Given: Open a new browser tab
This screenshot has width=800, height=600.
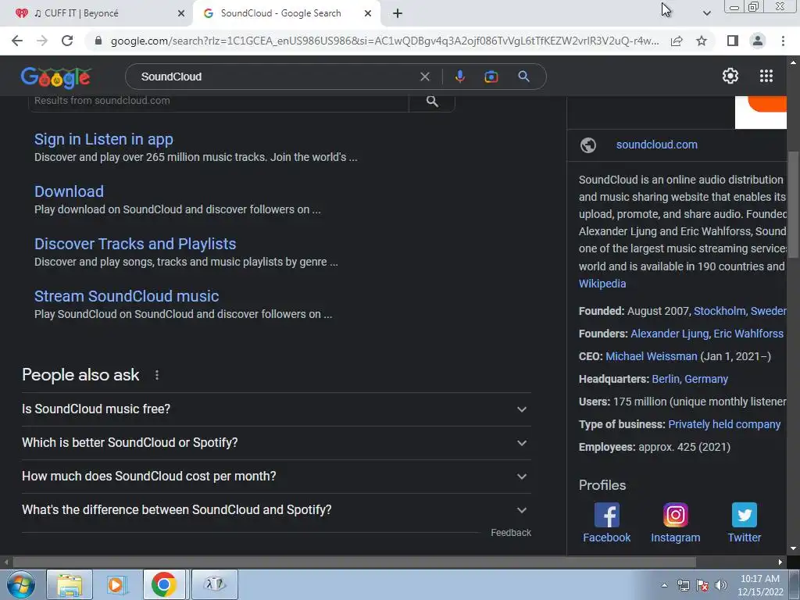Looking at the screenshot, I should pos(398,13).
